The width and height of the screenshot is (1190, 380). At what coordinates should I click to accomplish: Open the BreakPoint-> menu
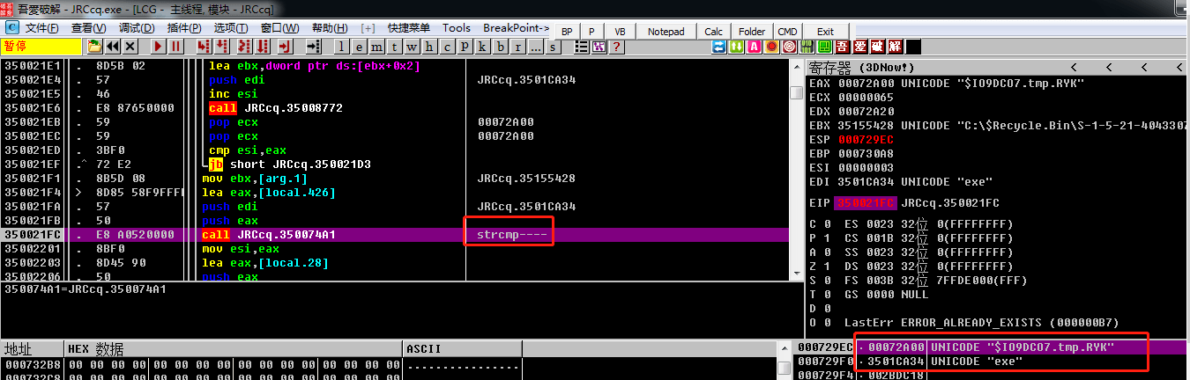[516, 28]
